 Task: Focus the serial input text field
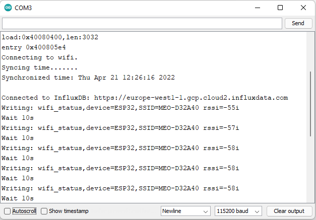142,23
